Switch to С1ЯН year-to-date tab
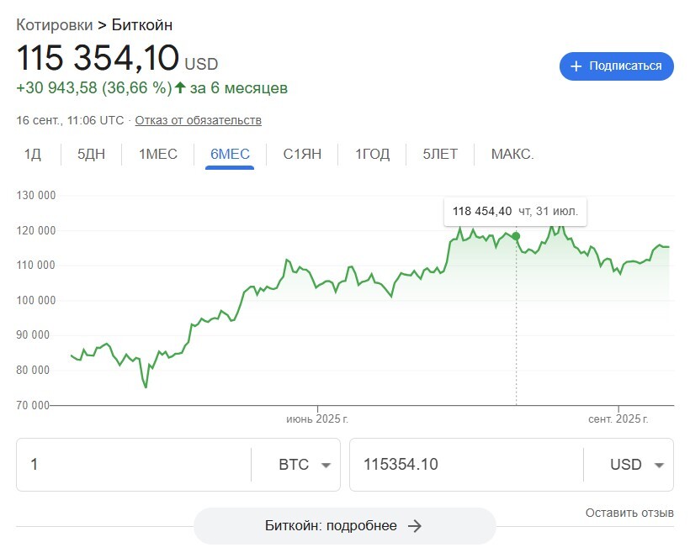 [302, 154]
